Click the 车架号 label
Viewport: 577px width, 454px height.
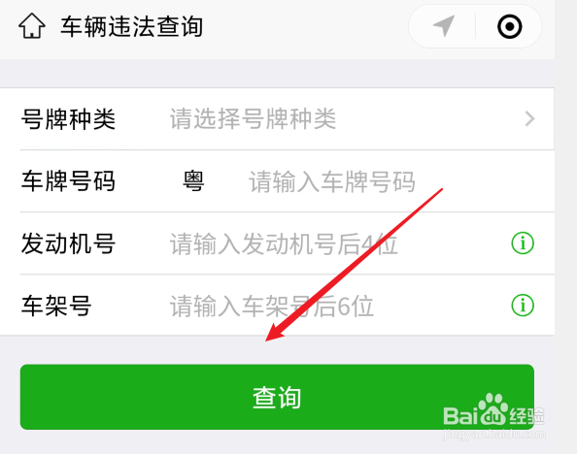(56, 306)
